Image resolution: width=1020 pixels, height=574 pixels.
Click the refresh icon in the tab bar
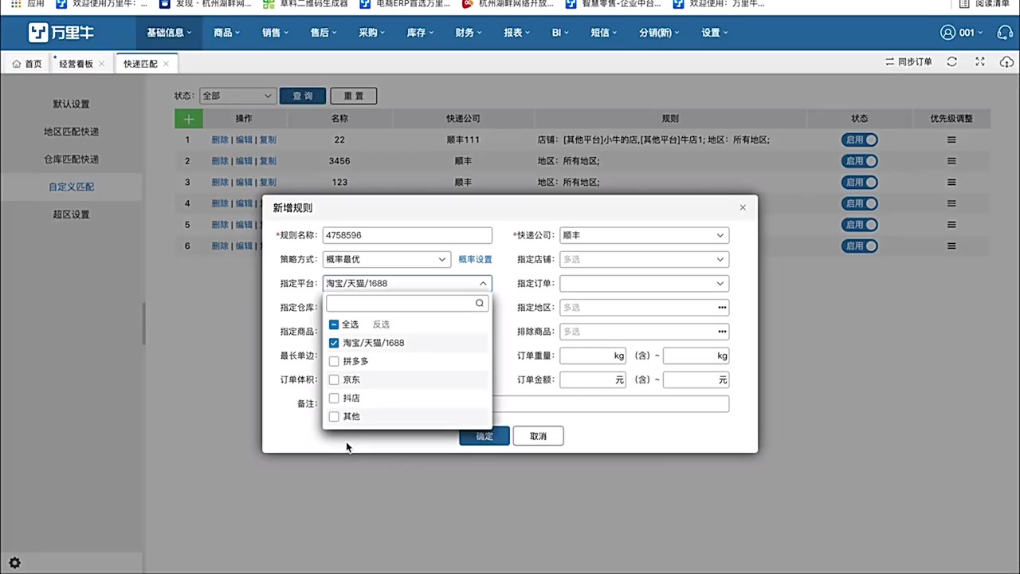tap(951, 62)
